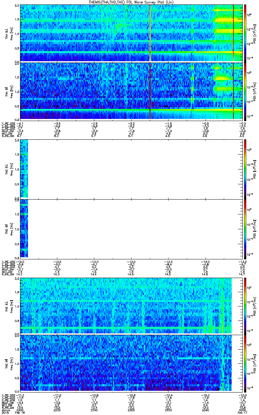Select the THD B-perpendicular data strip

point(24,169)
